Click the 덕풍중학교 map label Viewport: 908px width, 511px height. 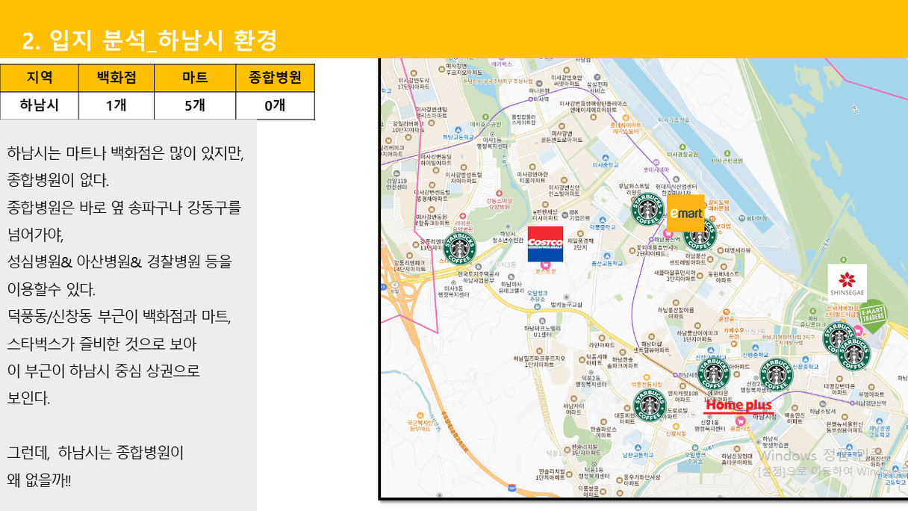pyautogui.click(x=603, y=226)
